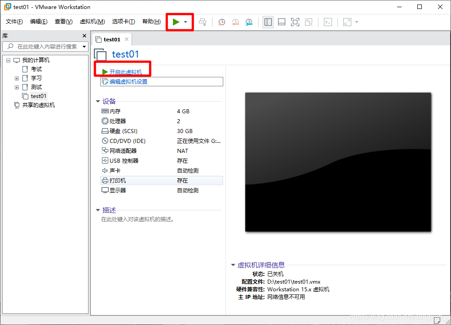Click the configuration file path D:\test01\test01.vmx
The height and width of the screenshot is (325, 451).
(294, 282)
